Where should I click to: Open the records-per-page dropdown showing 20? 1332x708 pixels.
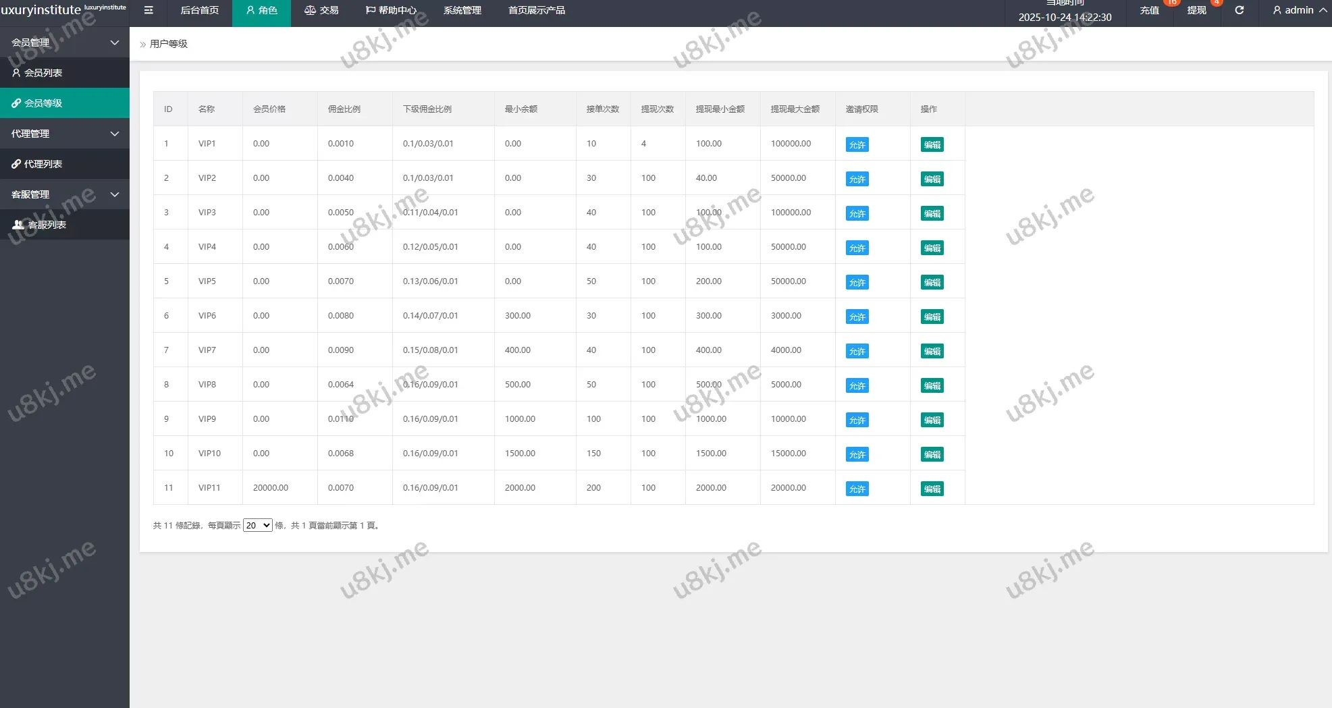pos(257,525)
